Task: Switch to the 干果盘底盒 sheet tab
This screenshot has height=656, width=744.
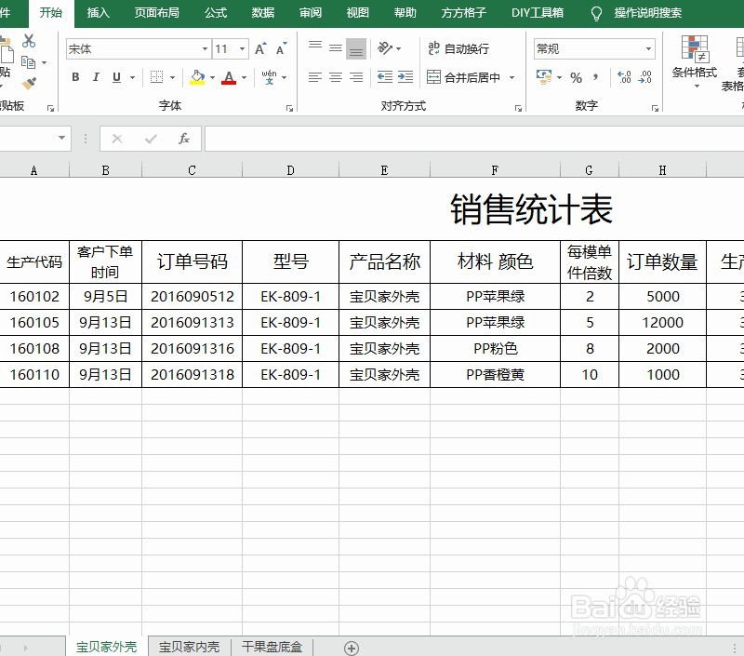Action: (x=272, y=647)
